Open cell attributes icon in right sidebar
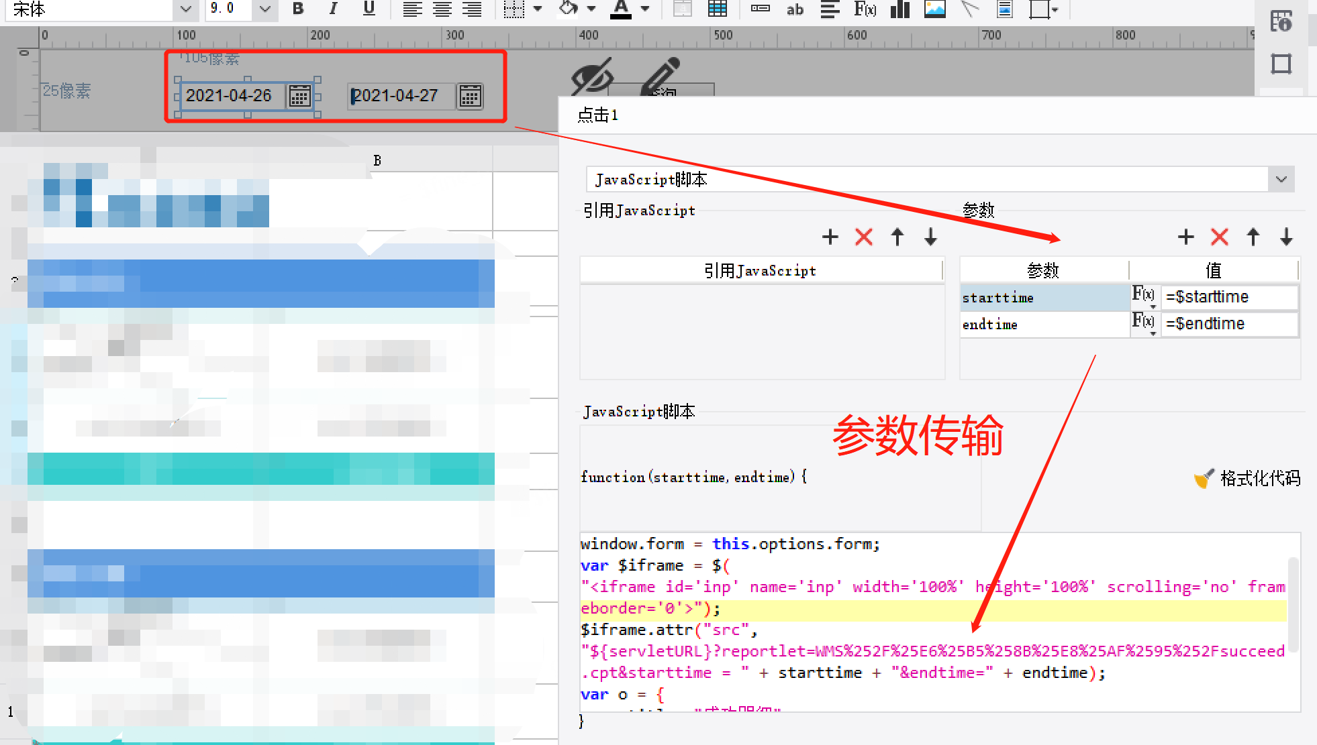1317x745 pixels. point(1281,21)
